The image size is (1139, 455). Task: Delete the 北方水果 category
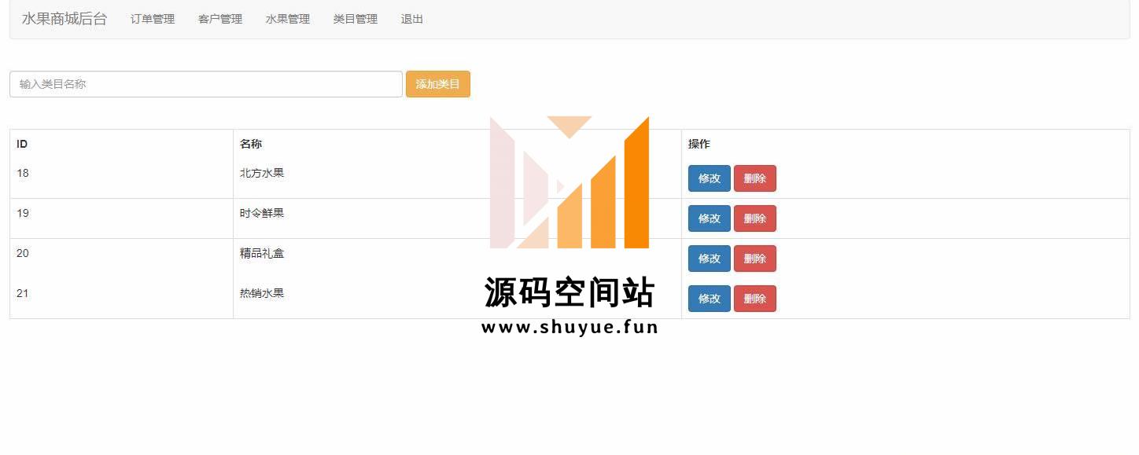coord(755,178)
